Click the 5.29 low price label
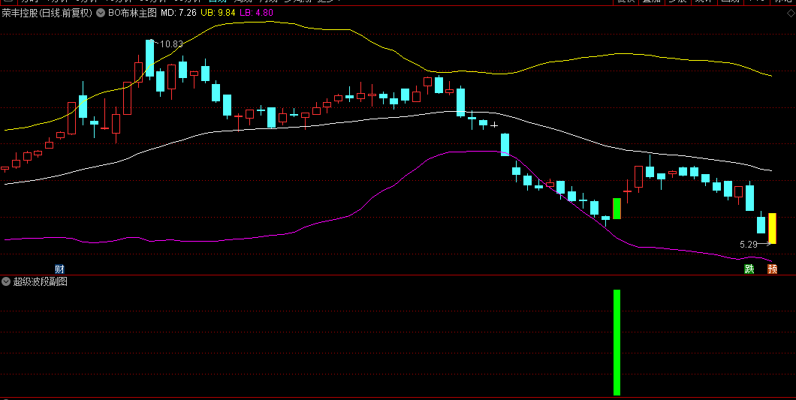796x400 pixels. click(x=749, y=244)
